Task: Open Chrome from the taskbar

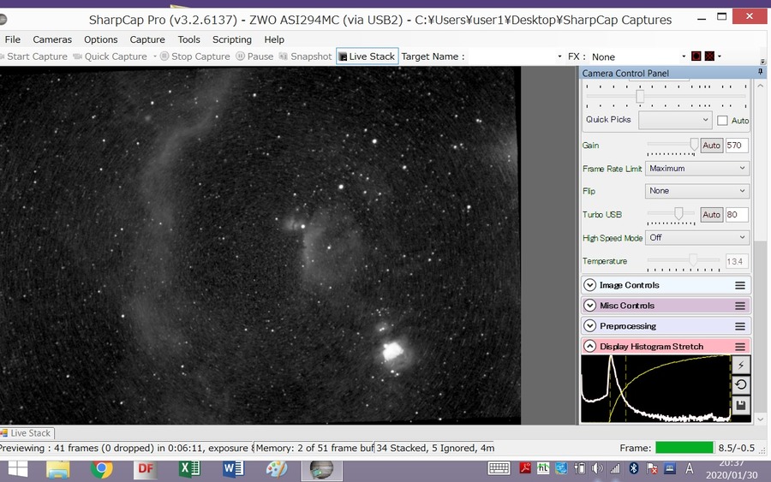Action: coord(102,469)
